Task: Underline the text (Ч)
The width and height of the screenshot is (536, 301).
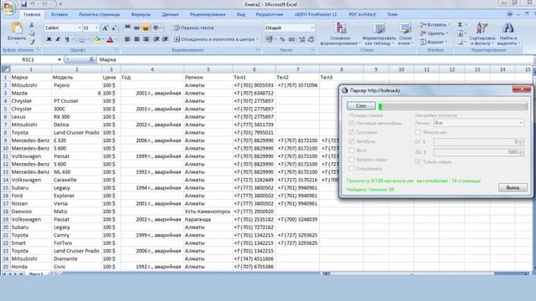Action: (67, 39)
